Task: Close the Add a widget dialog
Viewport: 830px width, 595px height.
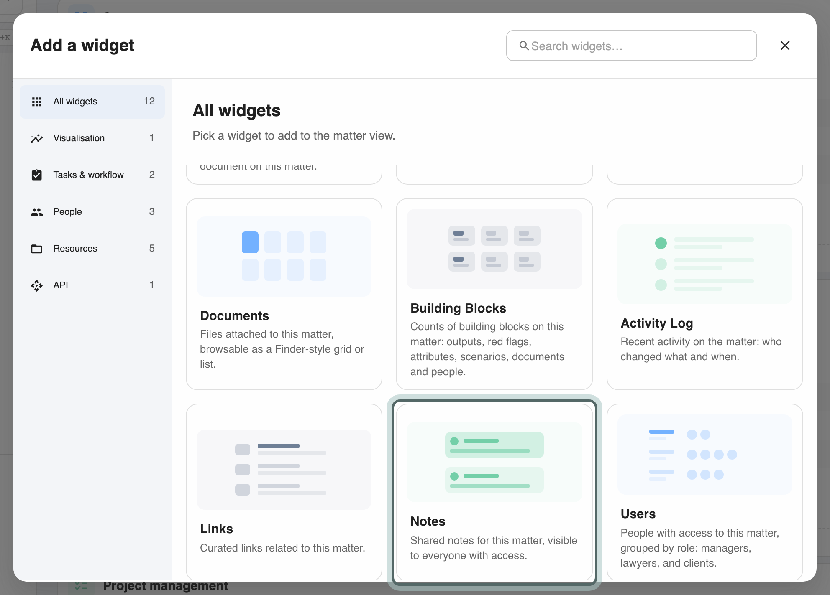Action: point(785,46)
